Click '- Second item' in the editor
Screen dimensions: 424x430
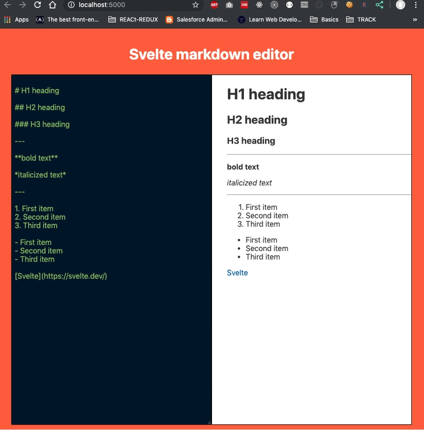pyautogui.click(x=39, y=250)
